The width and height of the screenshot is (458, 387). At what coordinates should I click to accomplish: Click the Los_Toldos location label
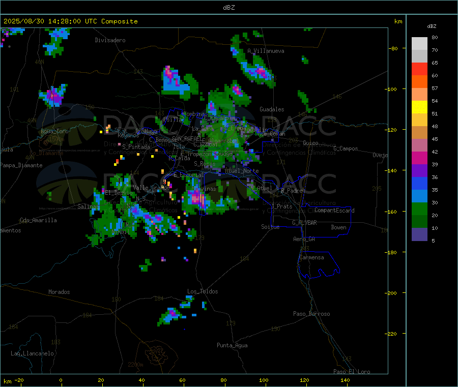point(203,291)
